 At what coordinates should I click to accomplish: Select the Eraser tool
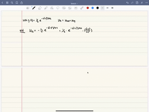point(40,8)
